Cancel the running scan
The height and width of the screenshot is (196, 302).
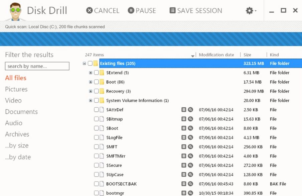point(103,11)
